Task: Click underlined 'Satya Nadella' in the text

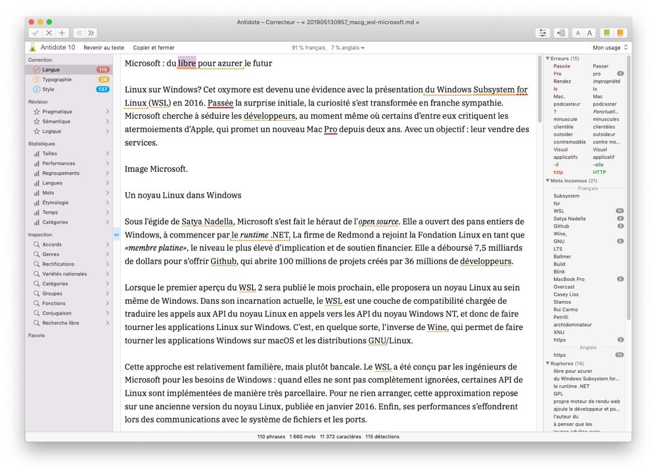Action: pos(207,221)
